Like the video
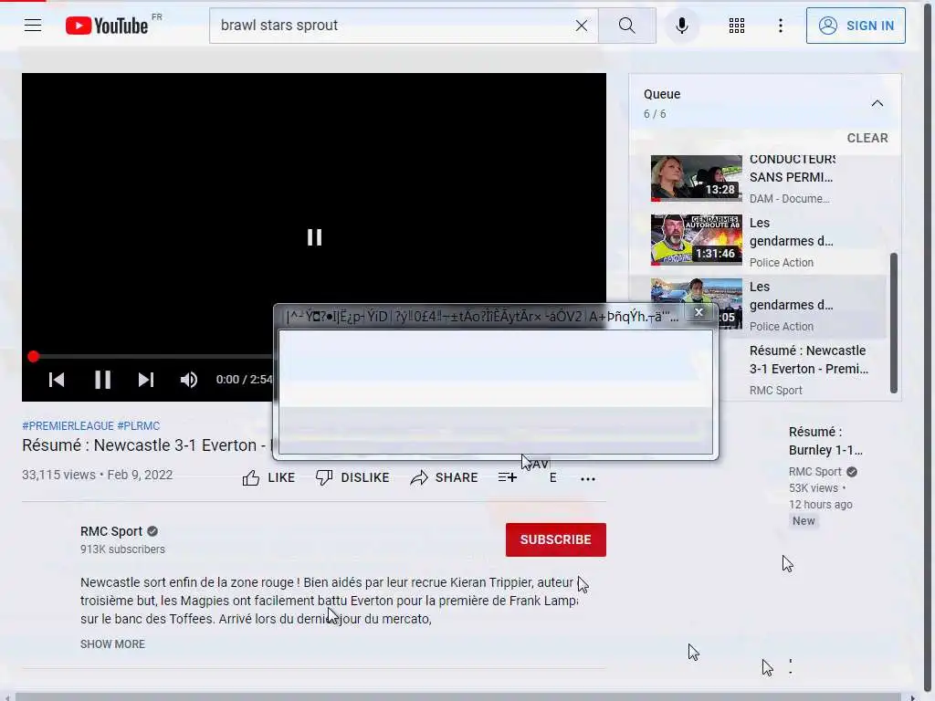This screenshot has width=935, height=701. (268, 477)
